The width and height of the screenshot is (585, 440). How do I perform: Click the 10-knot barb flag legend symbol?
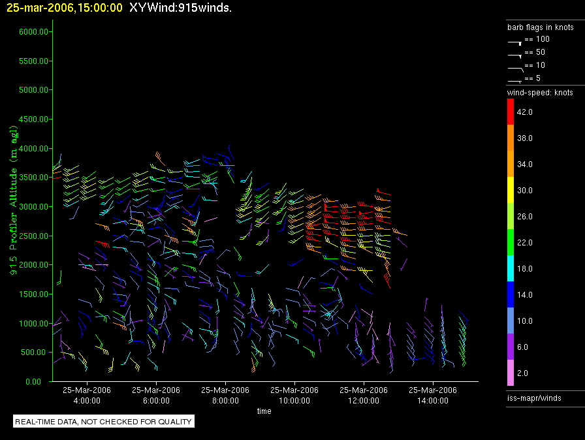click(515, 67)
